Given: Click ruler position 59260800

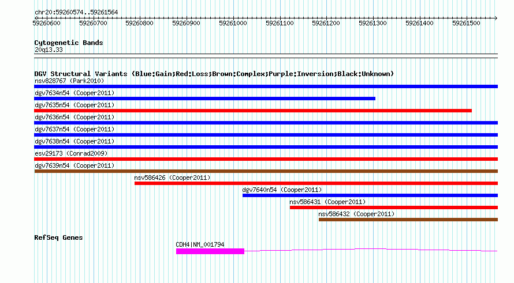Looking at the screenshot, I should [139, 23].
